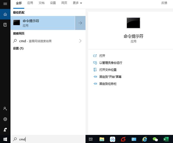Open WeChat from taskbar
The height and width of the screenshot is (143, 173).
coord(155,139)
